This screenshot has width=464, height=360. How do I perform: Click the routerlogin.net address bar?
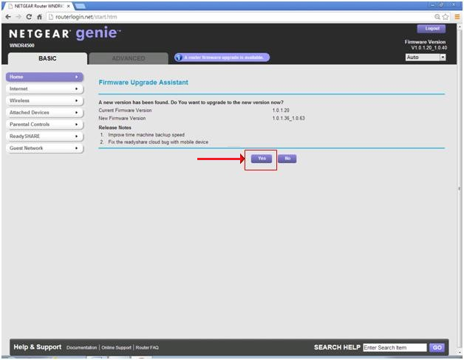239,17
